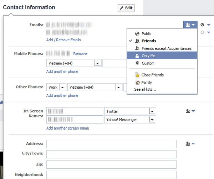The height and width of the screenshot is (179, 214).
Task: Click the house icon for Family
Action: [x=137, y=82]
